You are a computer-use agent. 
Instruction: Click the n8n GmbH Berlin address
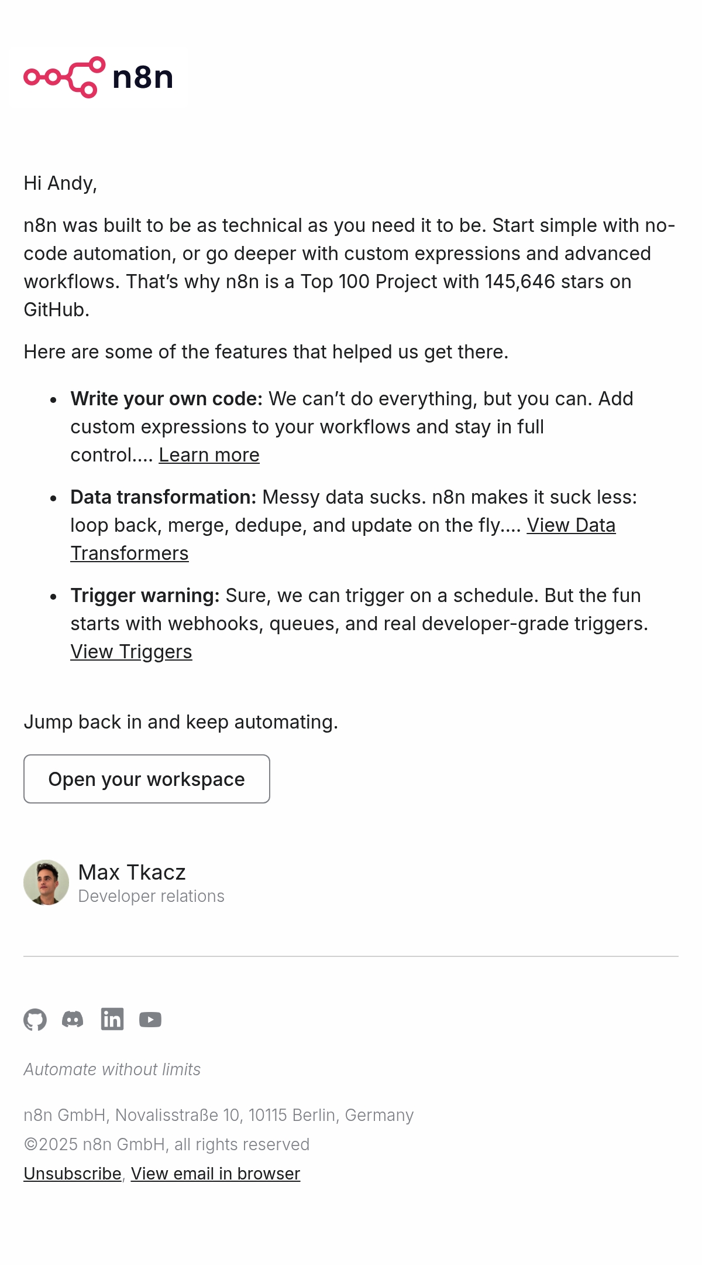tap(218, 1114)
